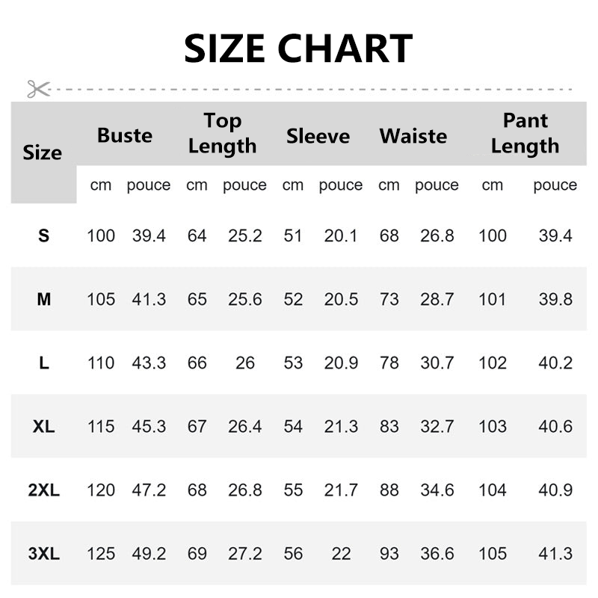Click the 28.7 waist value for M
Image resolution: width=598 pixels, height=598 pixels.
pos(437,300)
